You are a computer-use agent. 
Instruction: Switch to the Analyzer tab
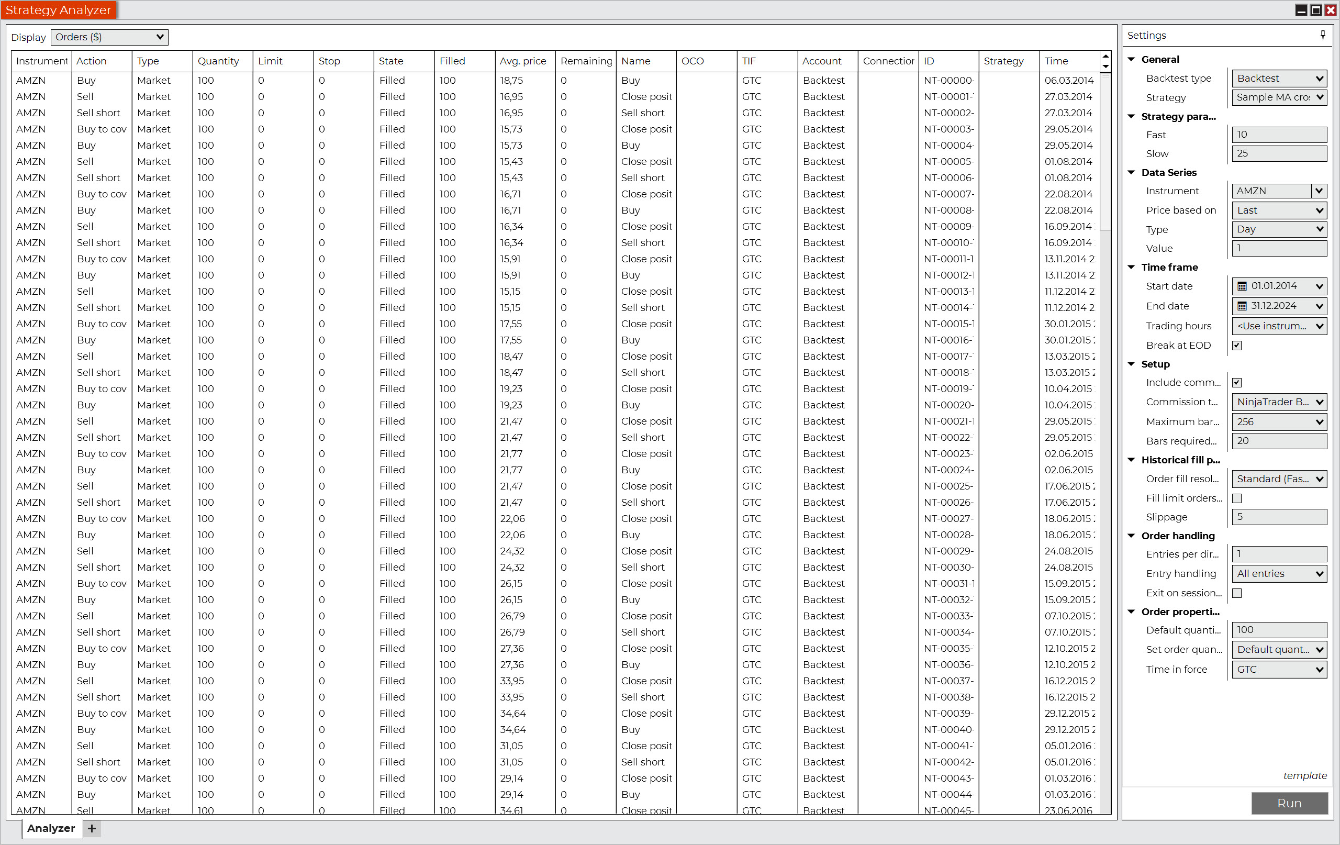pos(51,828)
